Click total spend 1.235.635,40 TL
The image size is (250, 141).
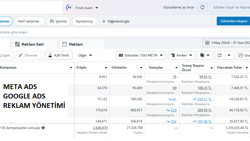[x=237, y=128]
